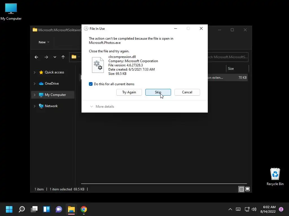The height and width of the screenshot is (216, 289).
Task: Click the Try Again button
Action: tap(129, 92)
